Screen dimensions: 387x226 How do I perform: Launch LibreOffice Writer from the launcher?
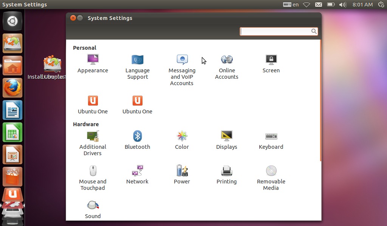pyautogui.click(x=12, y=110)
